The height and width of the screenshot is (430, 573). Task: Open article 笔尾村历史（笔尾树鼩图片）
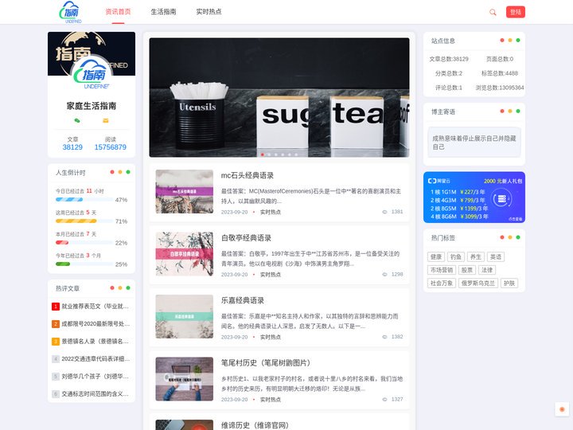[x=266, y=363]
